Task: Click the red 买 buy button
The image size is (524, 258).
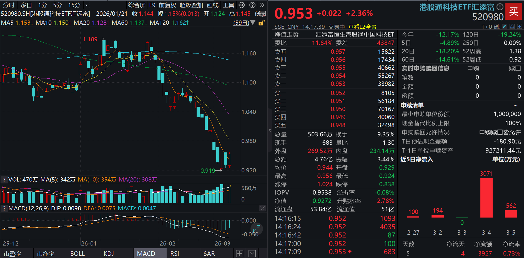Action: [514, 12]
